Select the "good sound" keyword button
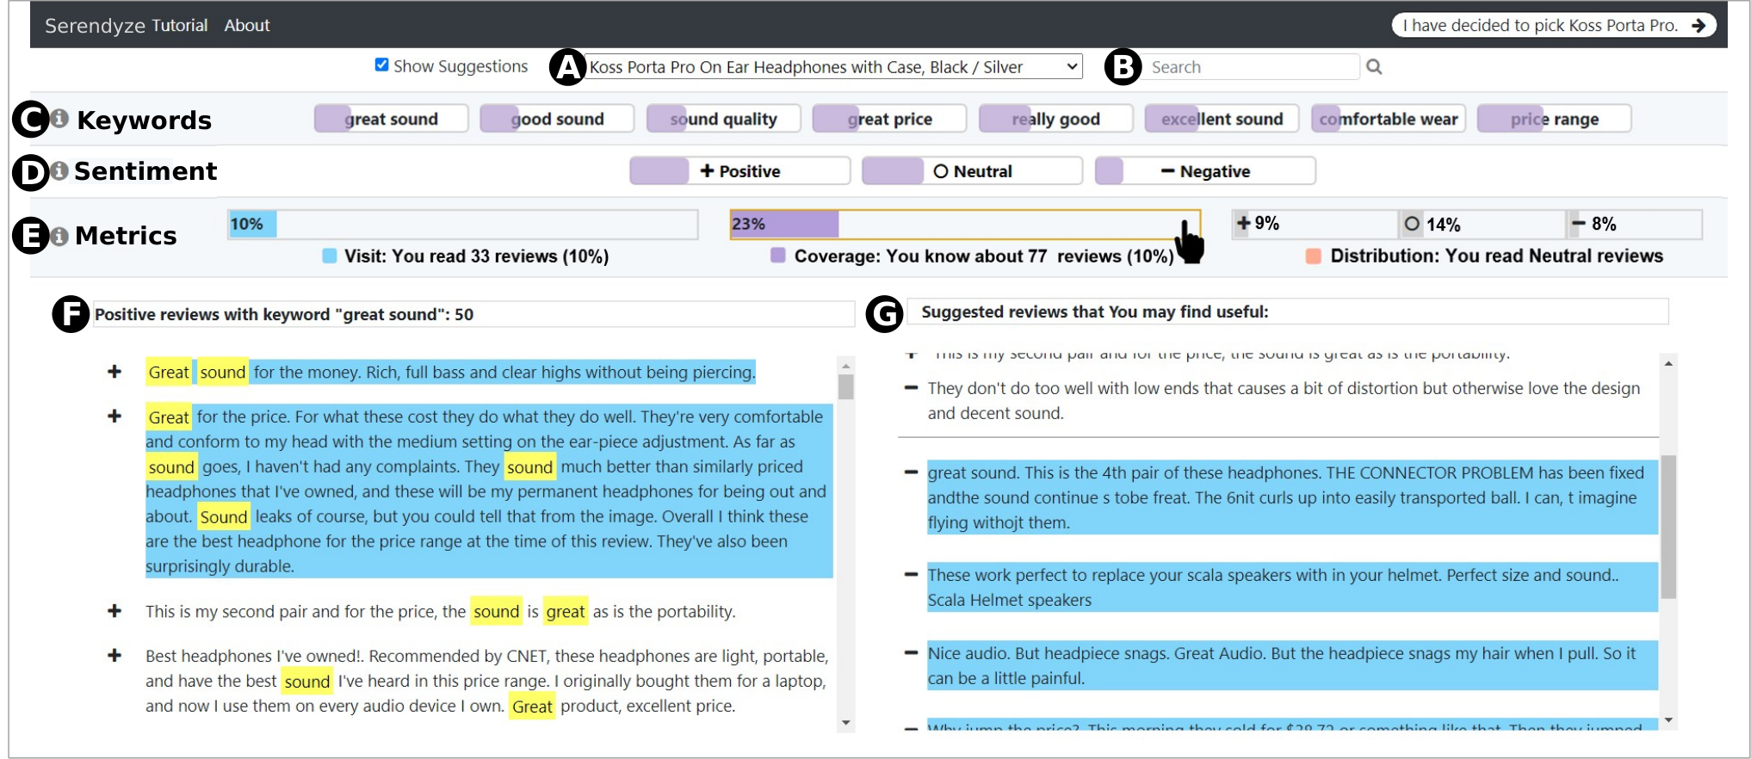The width and height of the screenshot is (1751, 759). 557,119
